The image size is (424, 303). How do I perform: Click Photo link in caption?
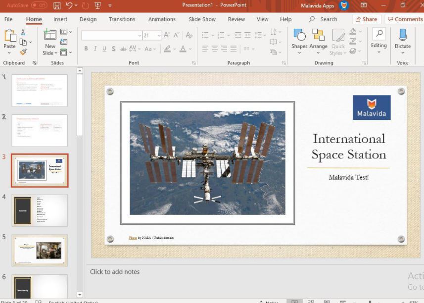pyautogui.click(x=133, y=238)
